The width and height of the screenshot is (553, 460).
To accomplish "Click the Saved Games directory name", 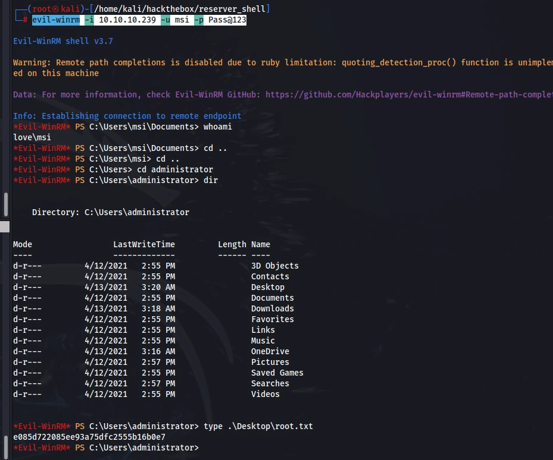I will click(277, 373).
